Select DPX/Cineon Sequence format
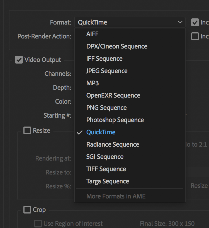This screenshot has width=209, height=228. coord(130,46)
